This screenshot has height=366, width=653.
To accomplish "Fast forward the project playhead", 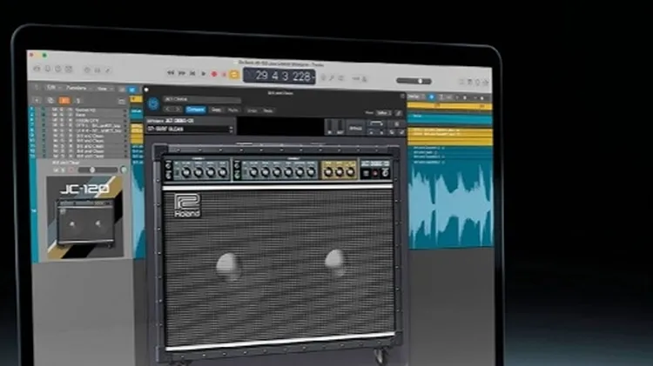I will [182, 73].
